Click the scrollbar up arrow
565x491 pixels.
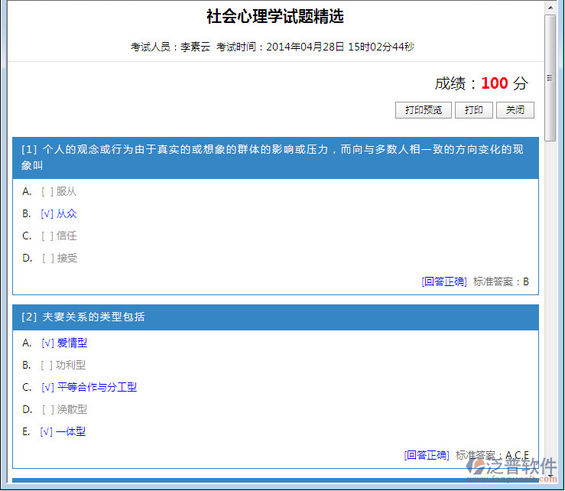550,7
